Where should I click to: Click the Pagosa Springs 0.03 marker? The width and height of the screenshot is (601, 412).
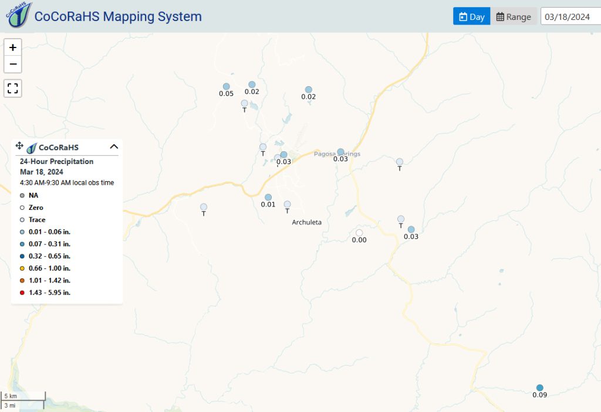tap(340, 152)
